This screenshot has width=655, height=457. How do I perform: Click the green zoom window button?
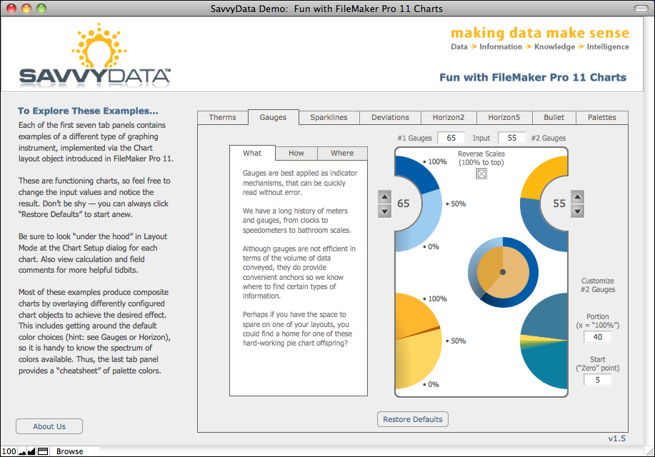coord(41,9)
